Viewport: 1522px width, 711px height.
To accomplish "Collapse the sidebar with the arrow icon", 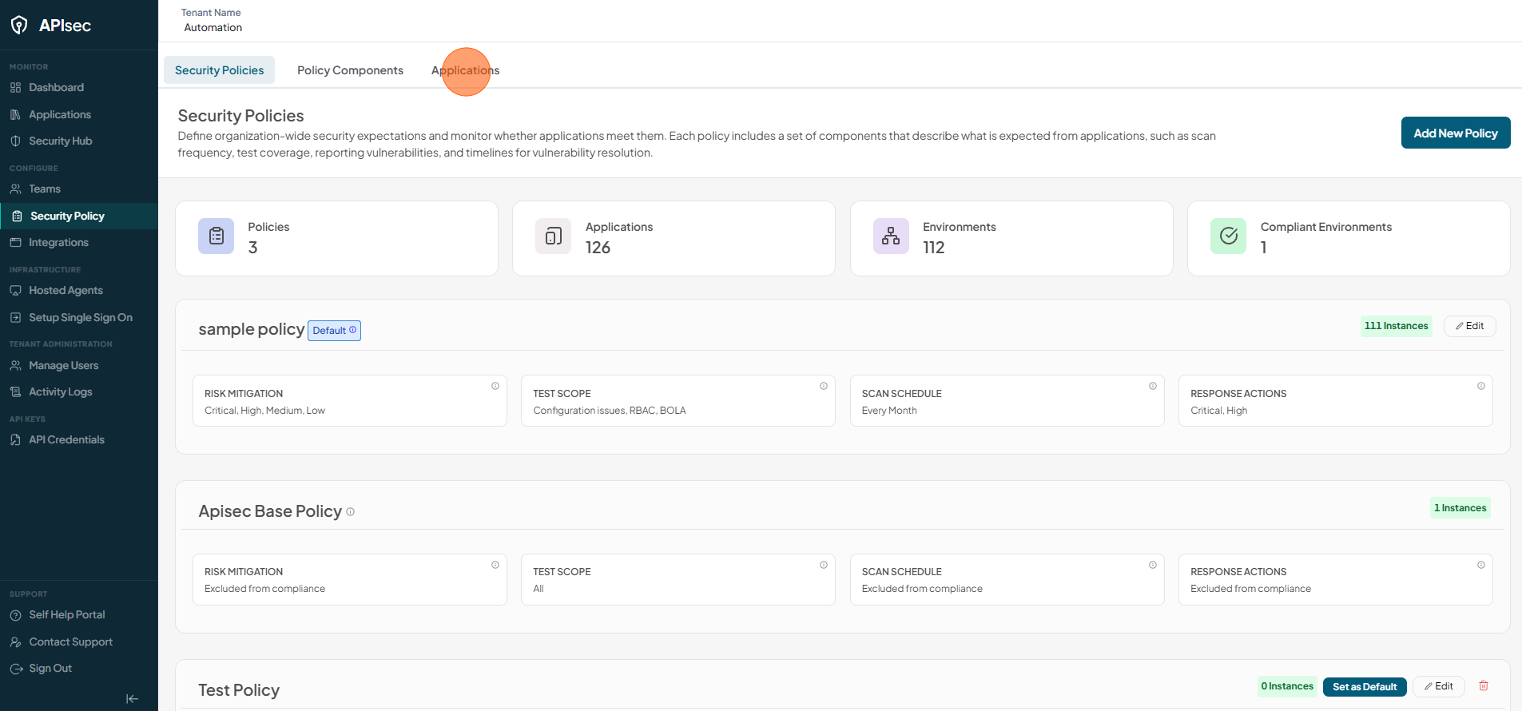I will 132,699.
